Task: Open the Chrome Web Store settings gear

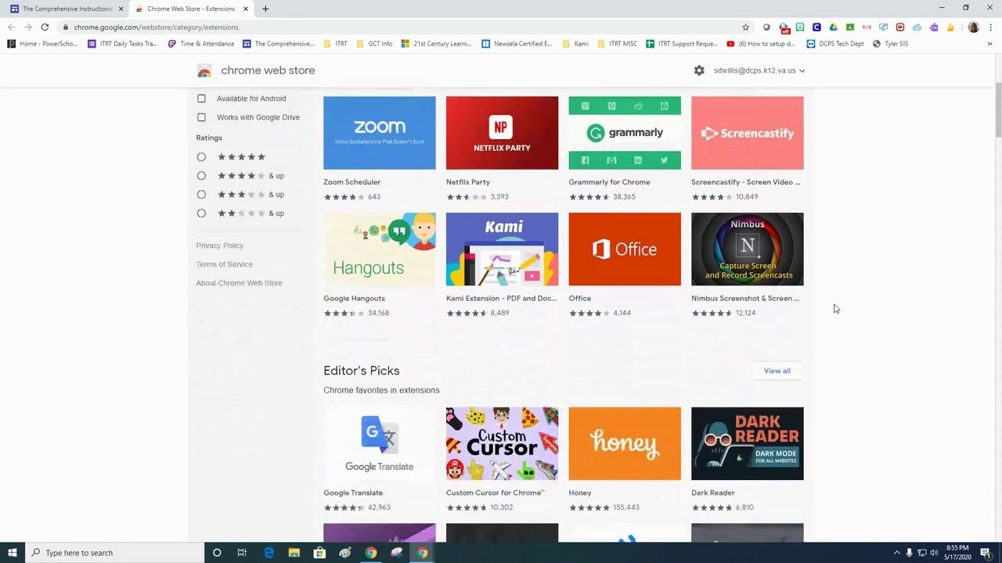Action: (x=699, y=70)
